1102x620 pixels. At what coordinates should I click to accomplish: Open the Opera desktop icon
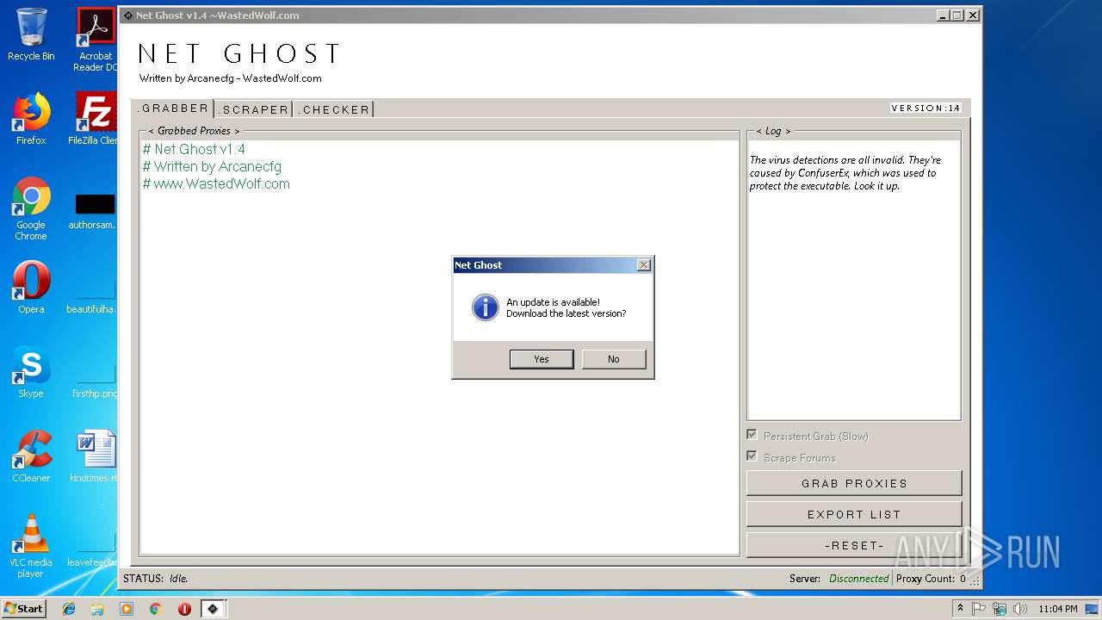tap(31, 288)
